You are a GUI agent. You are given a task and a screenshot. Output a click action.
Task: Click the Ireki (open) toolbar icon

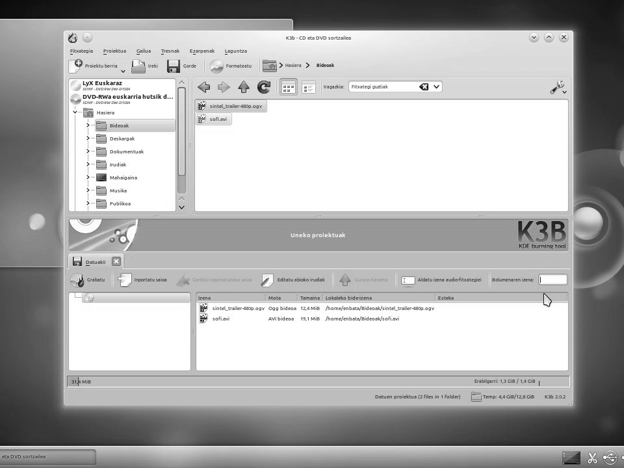tap(138, 66)
